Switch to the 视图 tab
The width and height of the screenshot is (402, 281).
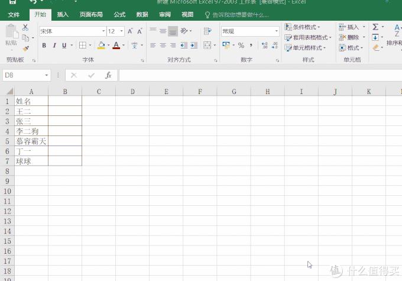(x=187, y=15)
